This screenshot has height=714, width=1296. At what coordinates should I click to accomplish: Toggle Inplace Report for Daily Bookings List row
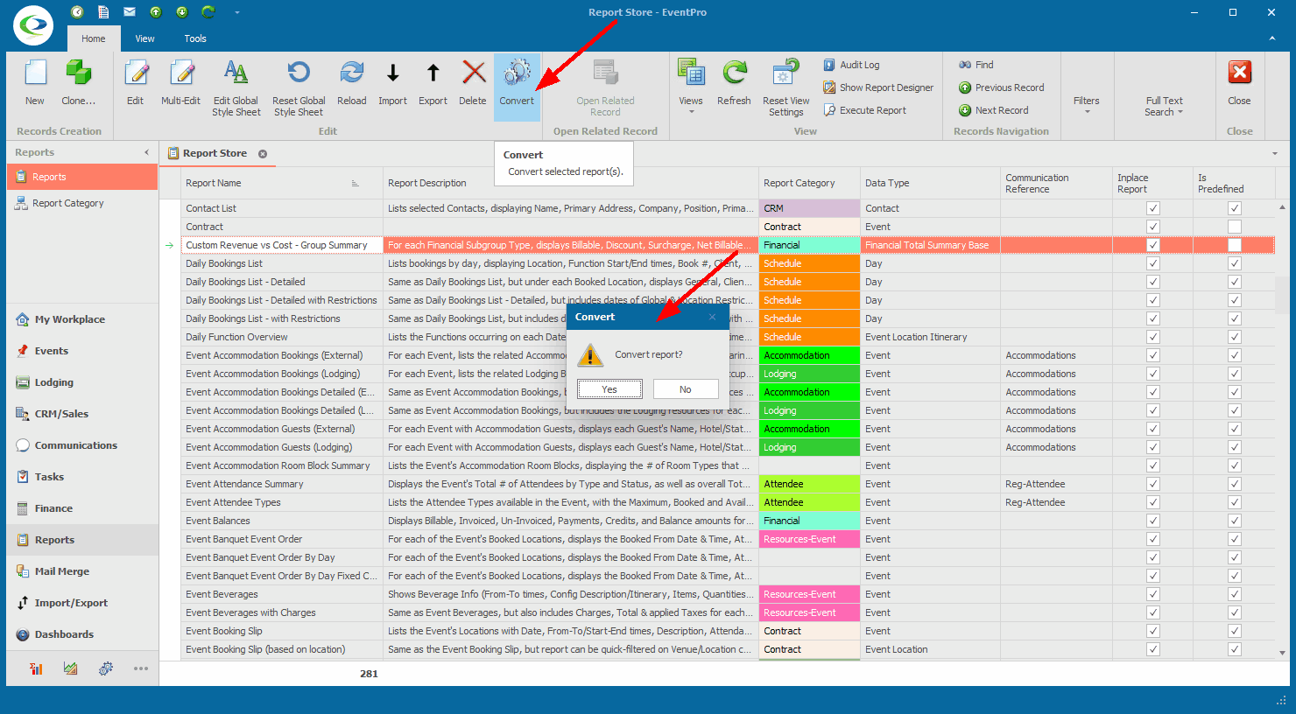point(1153,263)
